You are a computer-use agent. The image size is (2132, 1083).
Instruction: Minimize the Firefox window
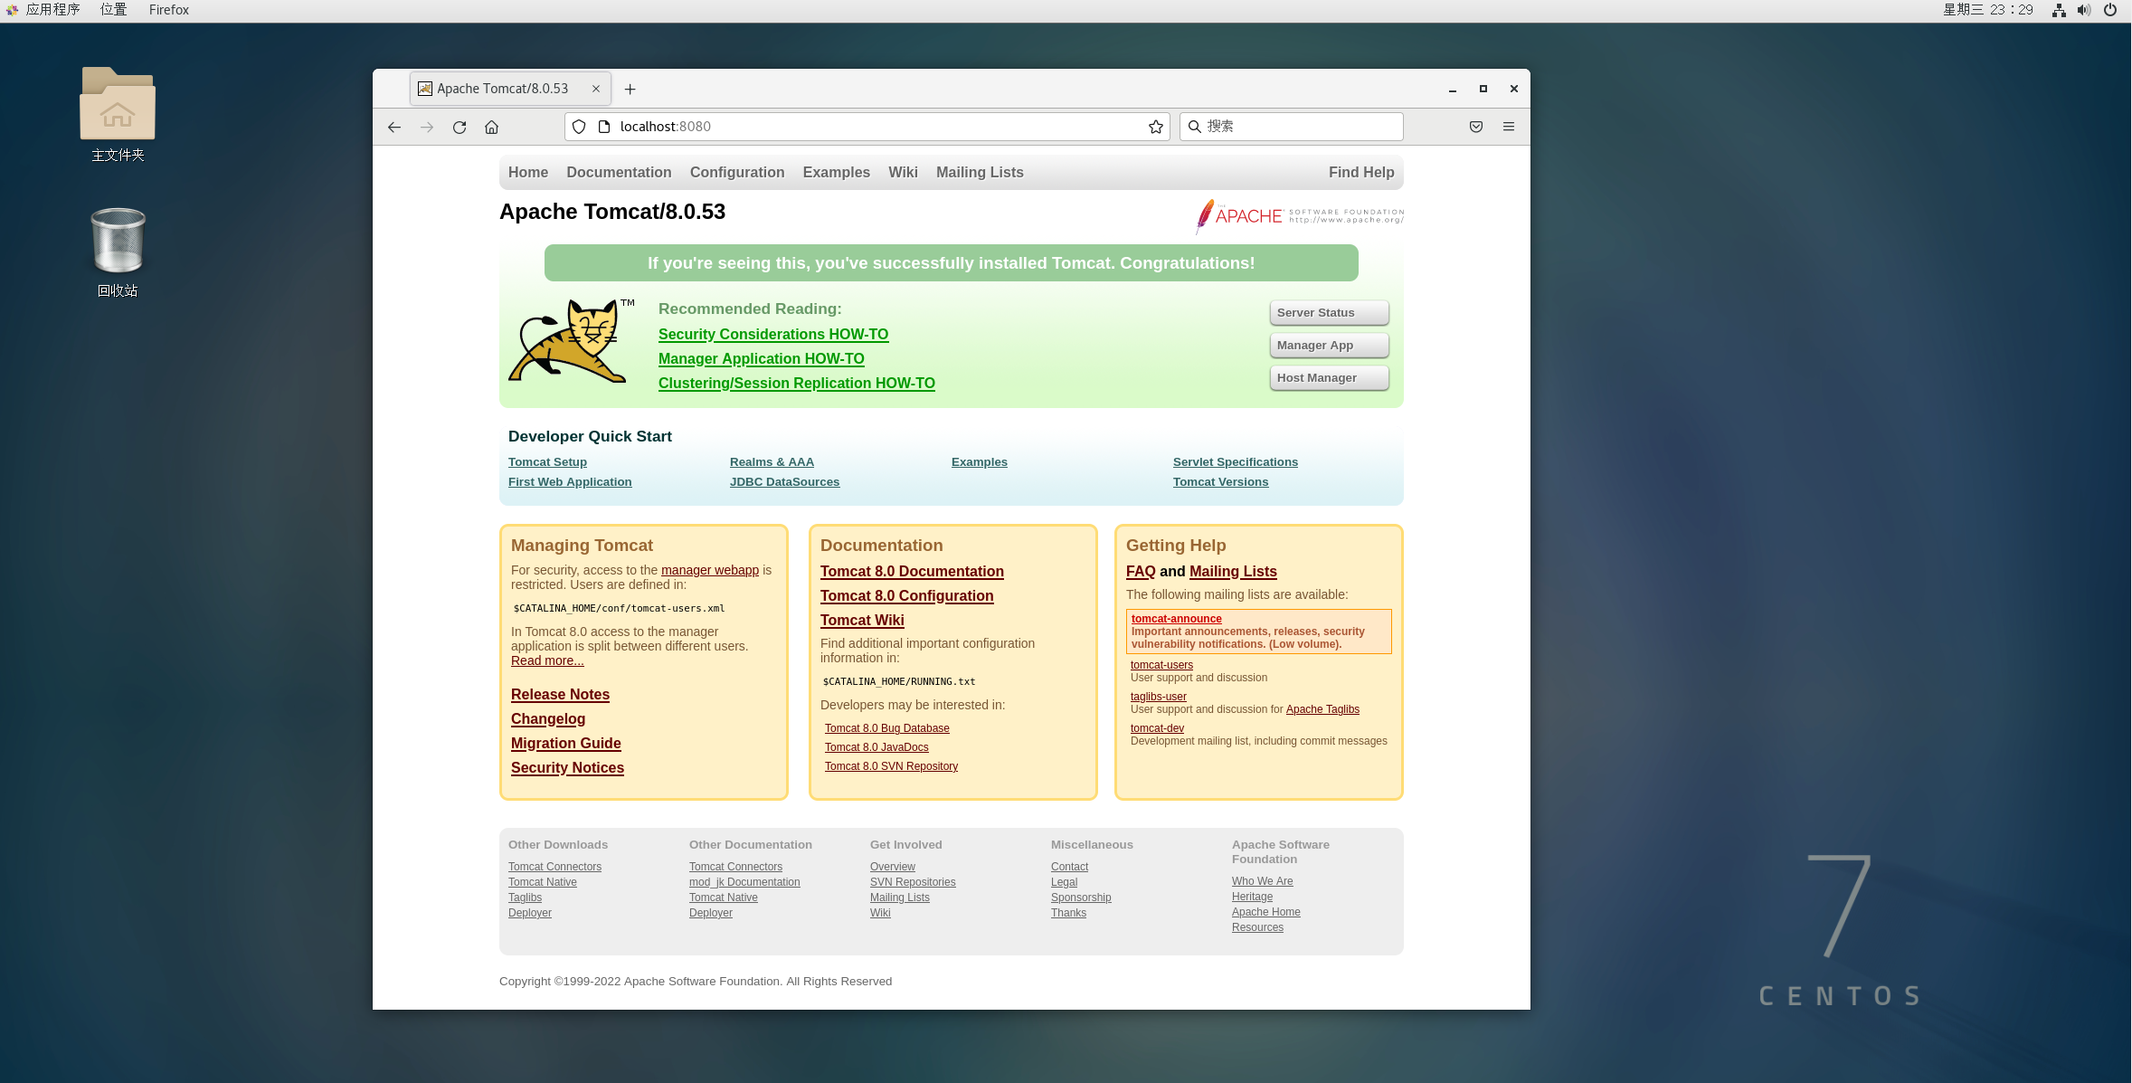[x=1453, y=89]
